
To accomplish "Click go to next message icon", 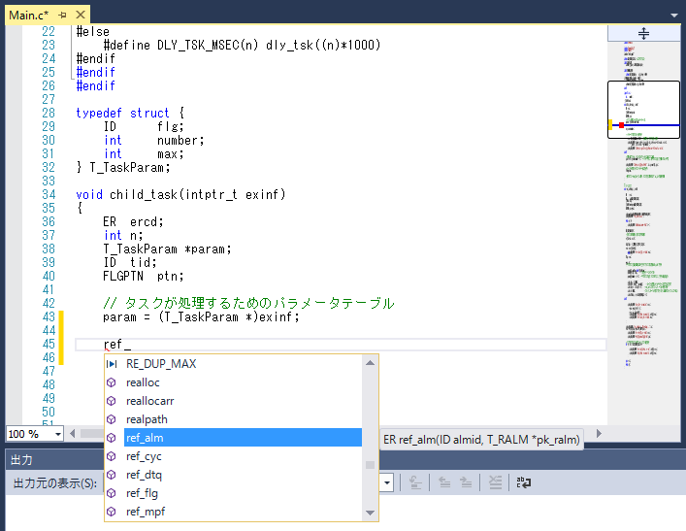I will [468, 482].
